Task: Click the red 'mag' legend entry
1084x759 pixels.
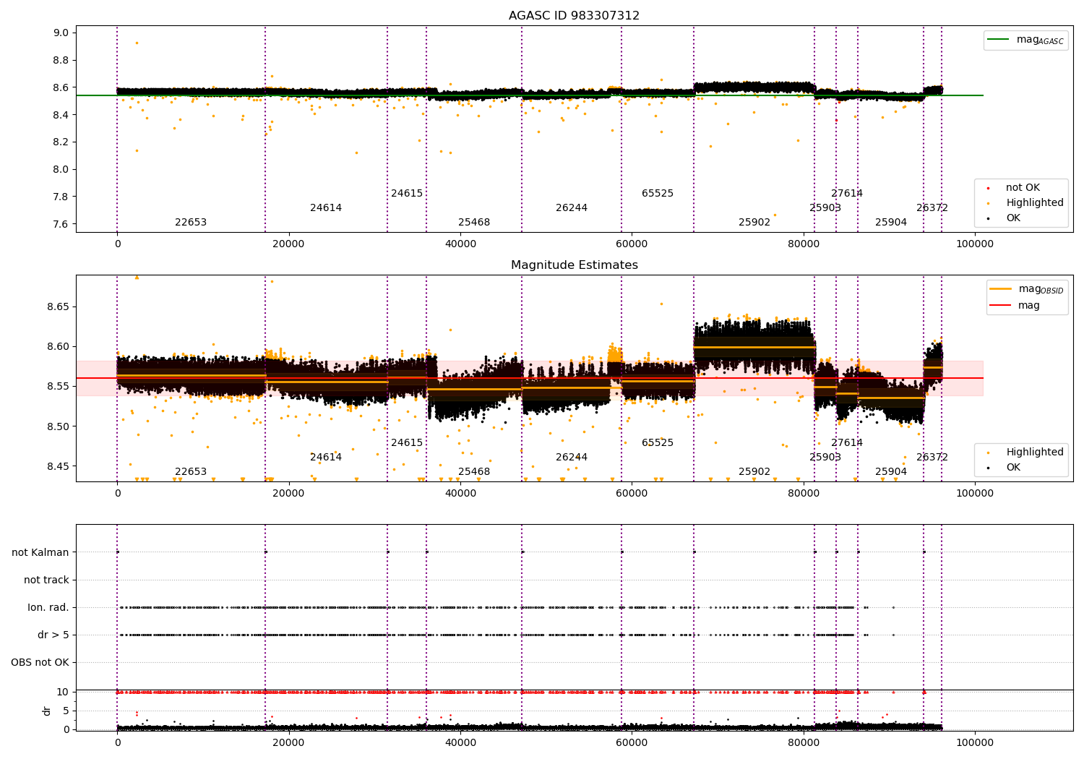Action: (1015, 306)
